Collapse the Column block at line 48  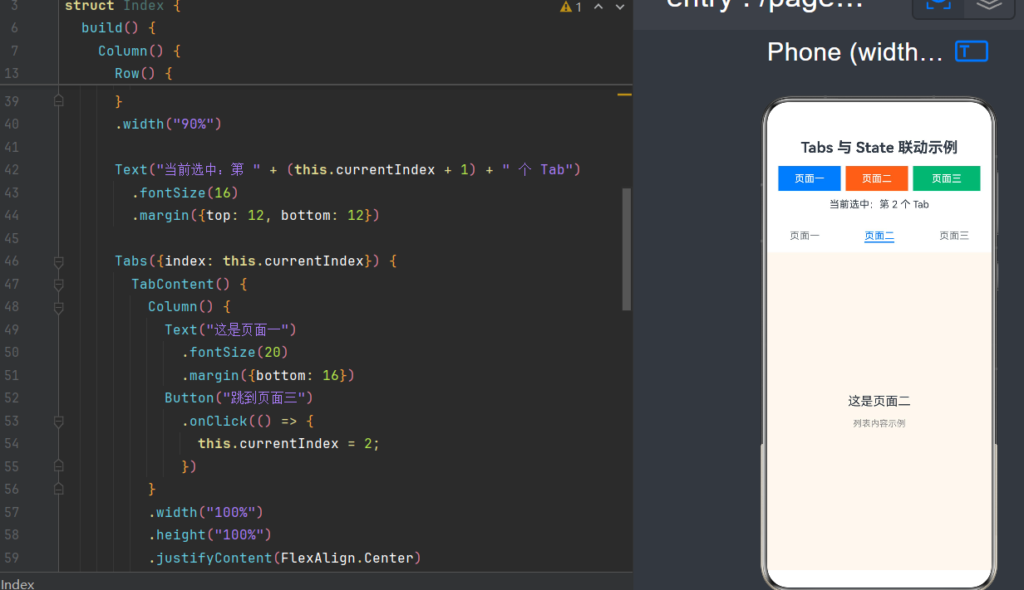(58, 307)
